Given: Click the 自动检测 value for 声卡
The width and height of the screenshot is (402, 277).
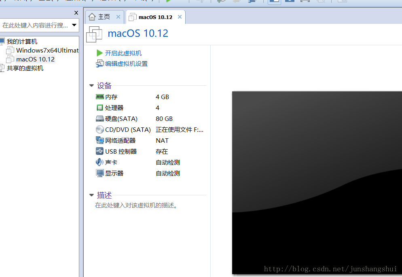Looking at the screenshot, I should pos(168,162).
